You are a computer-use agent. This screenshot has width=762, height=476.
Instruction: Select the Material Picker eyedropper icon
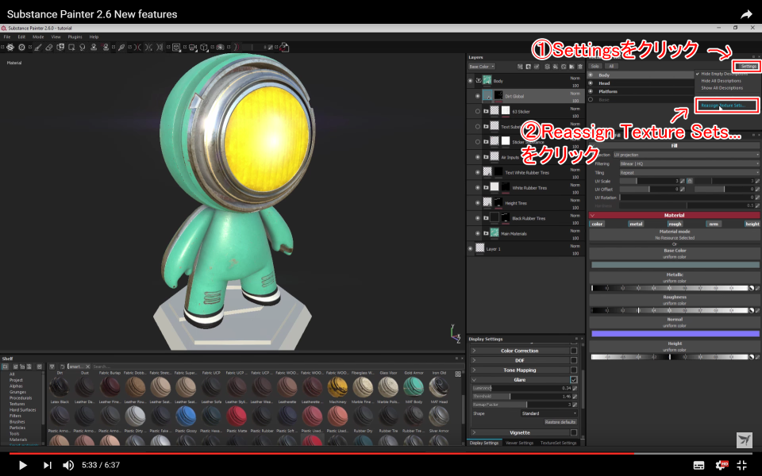click(121, 47)
